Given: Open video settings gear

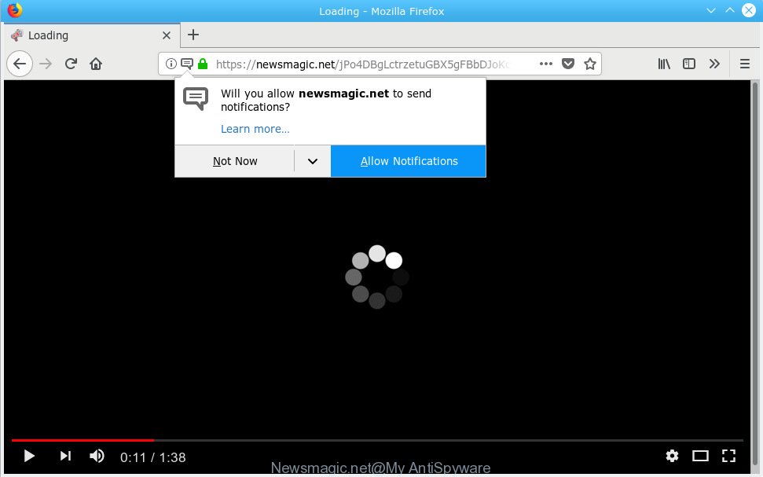Looking at the screenshot, I should click(672, 456).
